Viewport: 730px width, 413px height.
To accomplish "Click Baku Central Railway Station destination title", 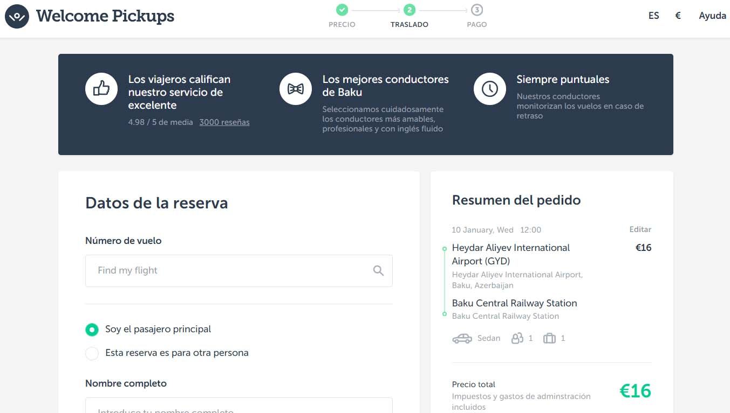I will tap(515, 303).
